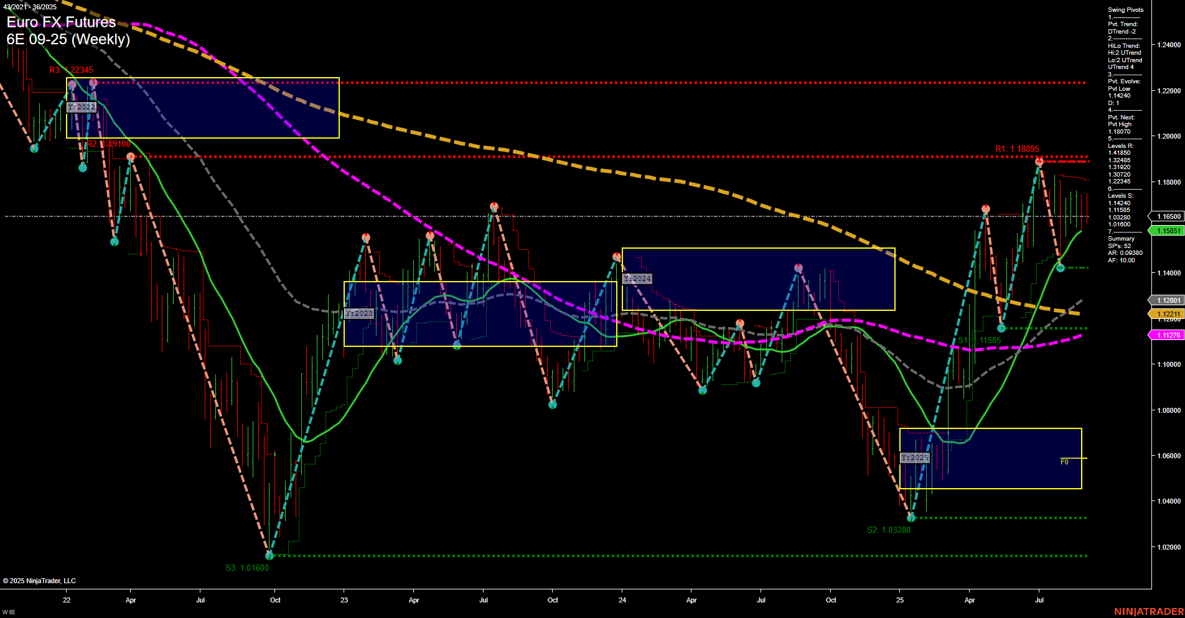Screen dimensions: 1185x618
Task: Expand the Swing Pivots summary section
Action: 1125,9
